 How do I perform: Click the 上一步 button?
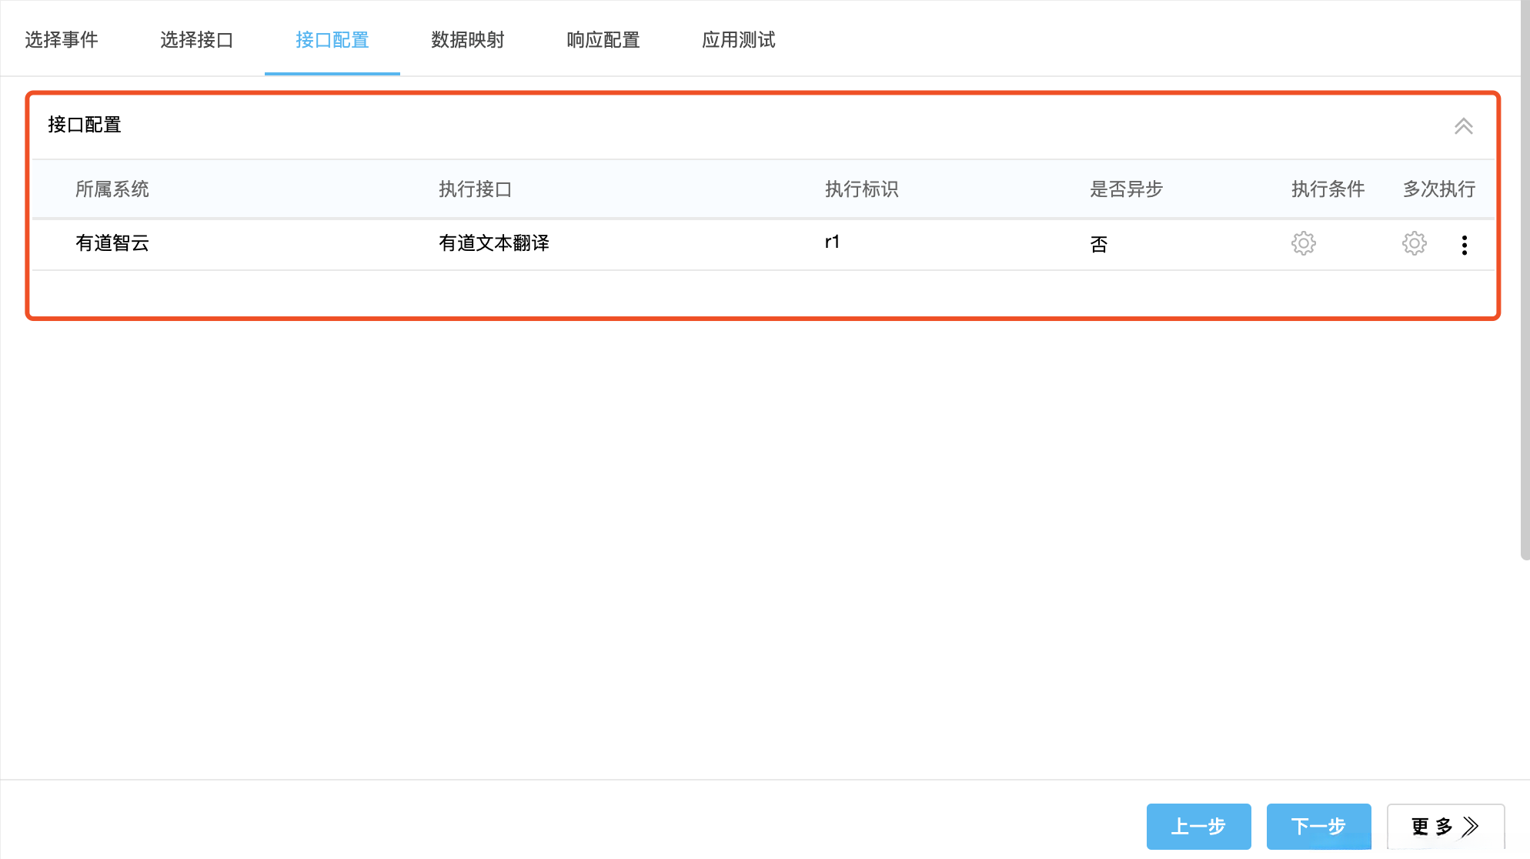pyautogui.click(x=1198, y=827)
